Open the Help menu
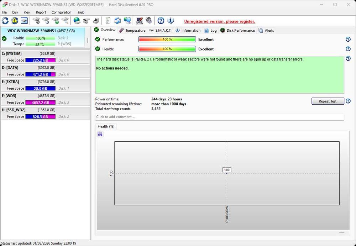This screenshot has width=356, height=246. click(81, 12)
